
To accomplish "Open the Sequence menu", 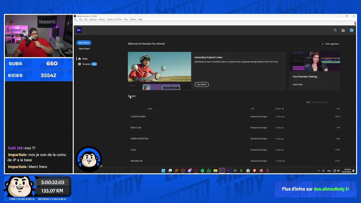I will tap(93, 19).
